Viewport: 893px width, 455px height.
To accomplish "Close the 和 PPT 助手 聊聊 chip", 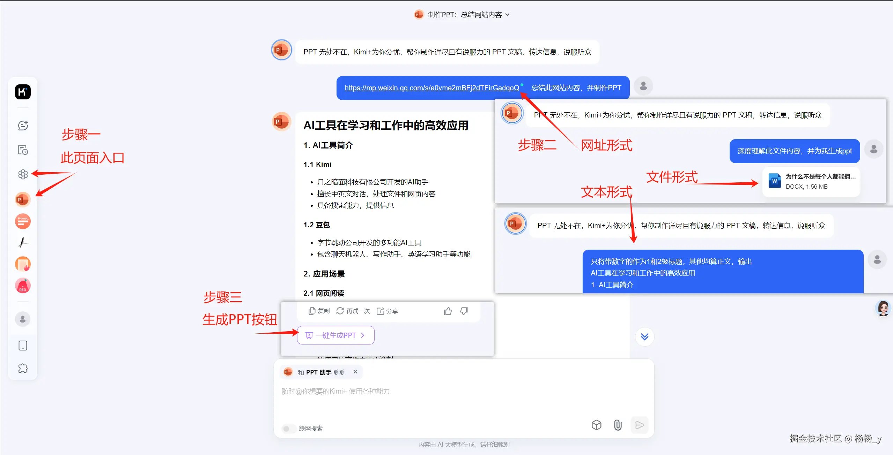I will [x=355, y=372].
